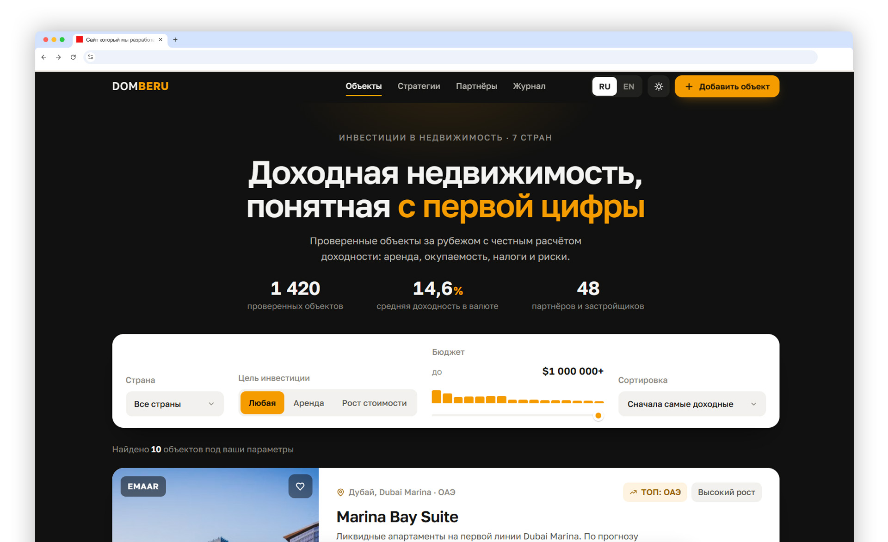Switch language to EN
The height and width of the screenshot is (542, 888).
[629, 86]
